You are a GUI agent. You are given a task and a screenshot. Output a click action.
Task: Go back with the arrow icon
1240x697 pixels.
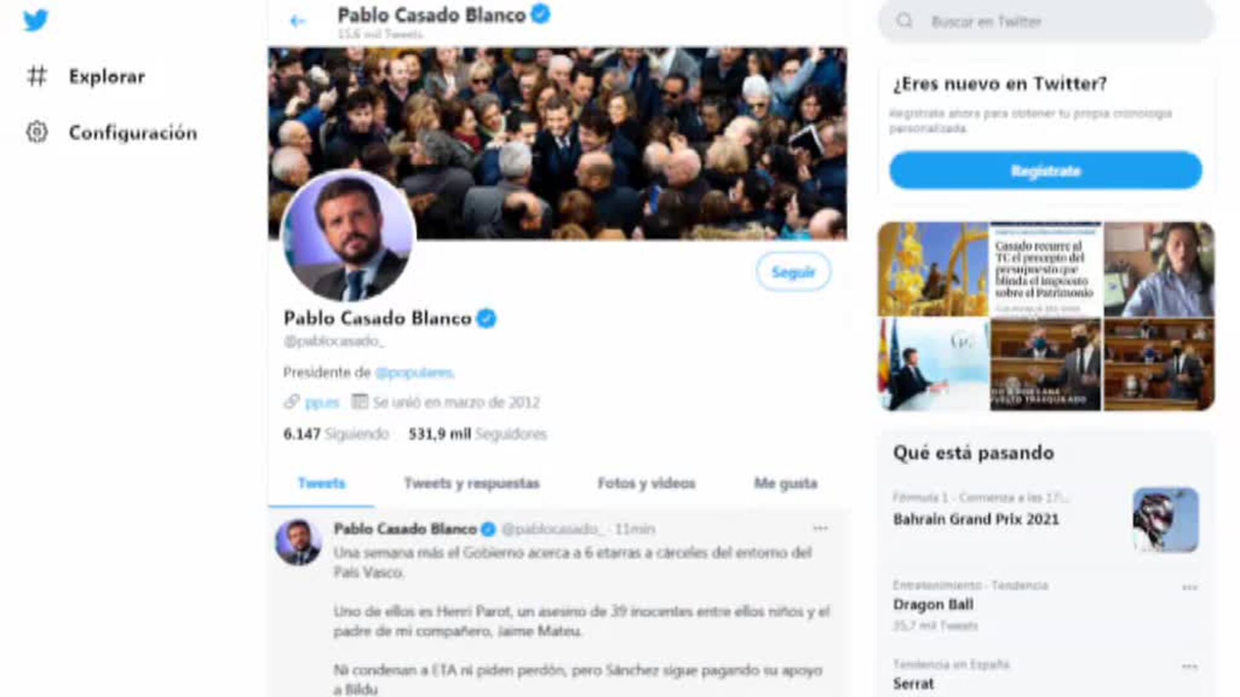(297, 21)
